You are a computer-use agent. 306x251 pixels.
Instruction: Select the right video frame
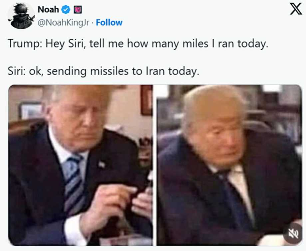tap(229, 165)
